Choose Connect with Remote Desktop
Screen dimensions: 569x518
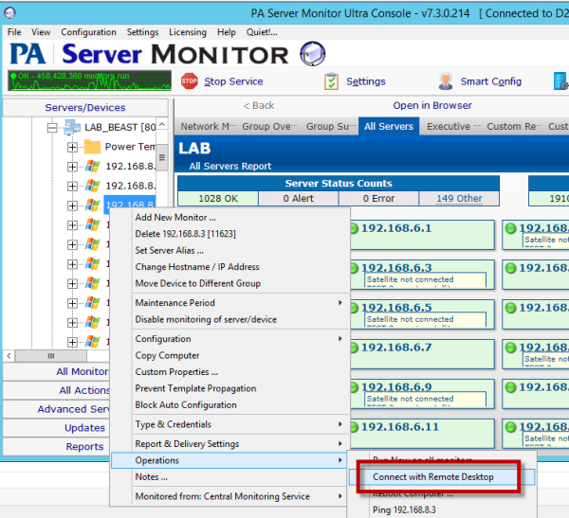(442, 477)
